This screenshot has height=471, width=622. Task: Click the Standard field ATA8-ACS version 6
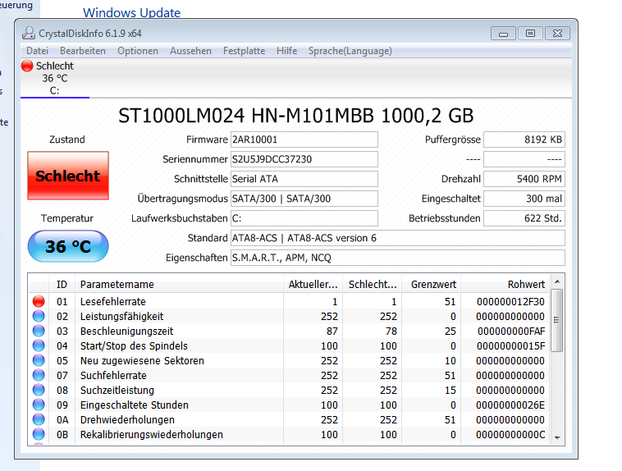coord(398,238)
